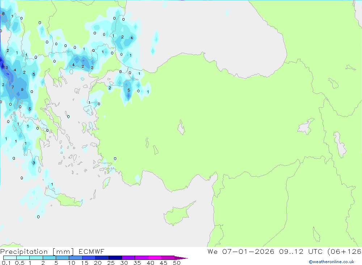Pick the 15–20 mm legend color box
362x265 pixels.
click(x=89, y=258)
